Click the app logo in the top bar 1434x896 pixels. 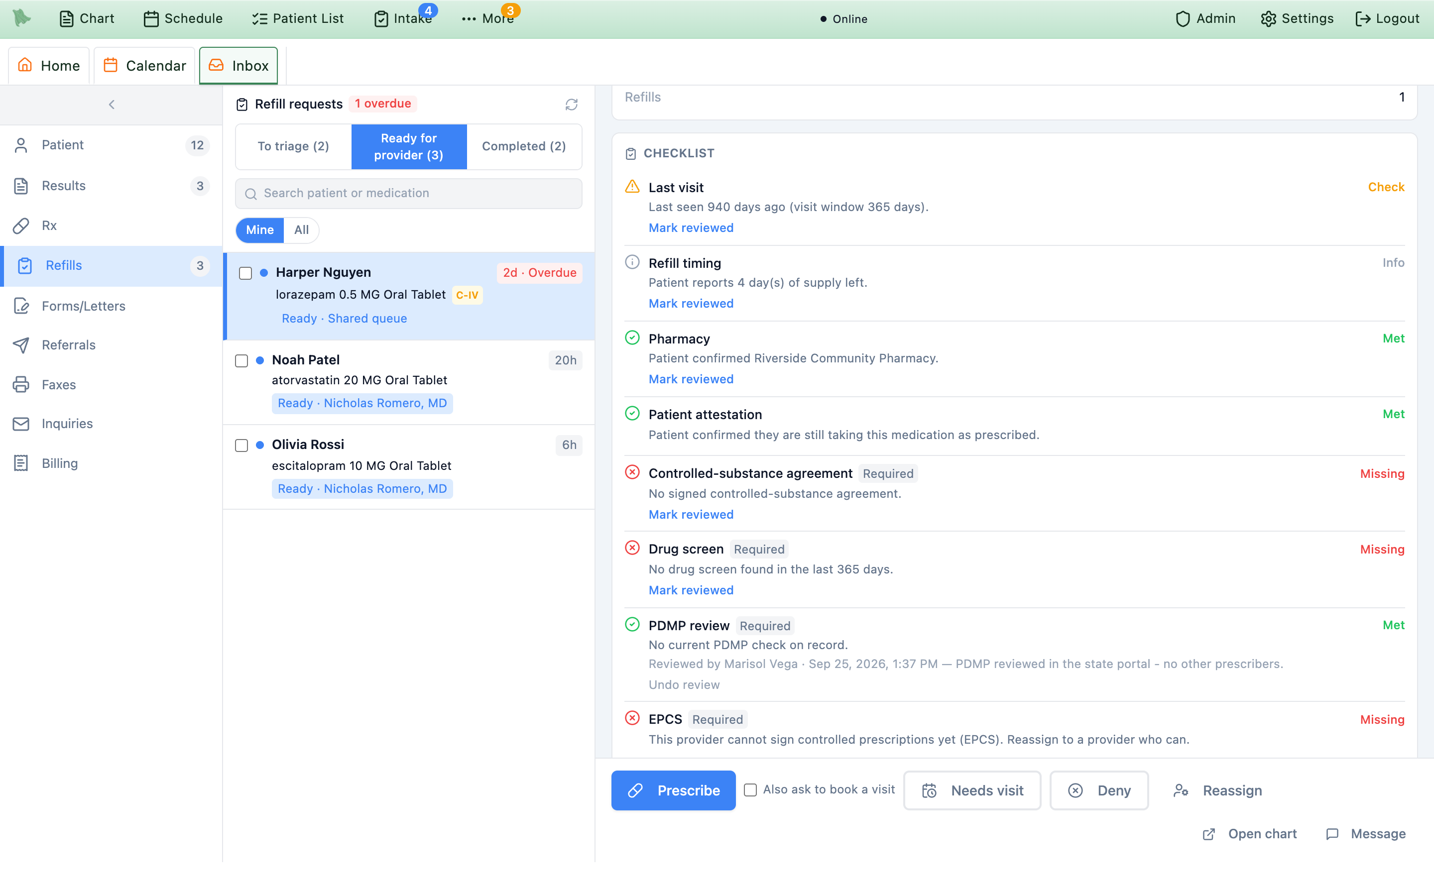tap(21, 18)
